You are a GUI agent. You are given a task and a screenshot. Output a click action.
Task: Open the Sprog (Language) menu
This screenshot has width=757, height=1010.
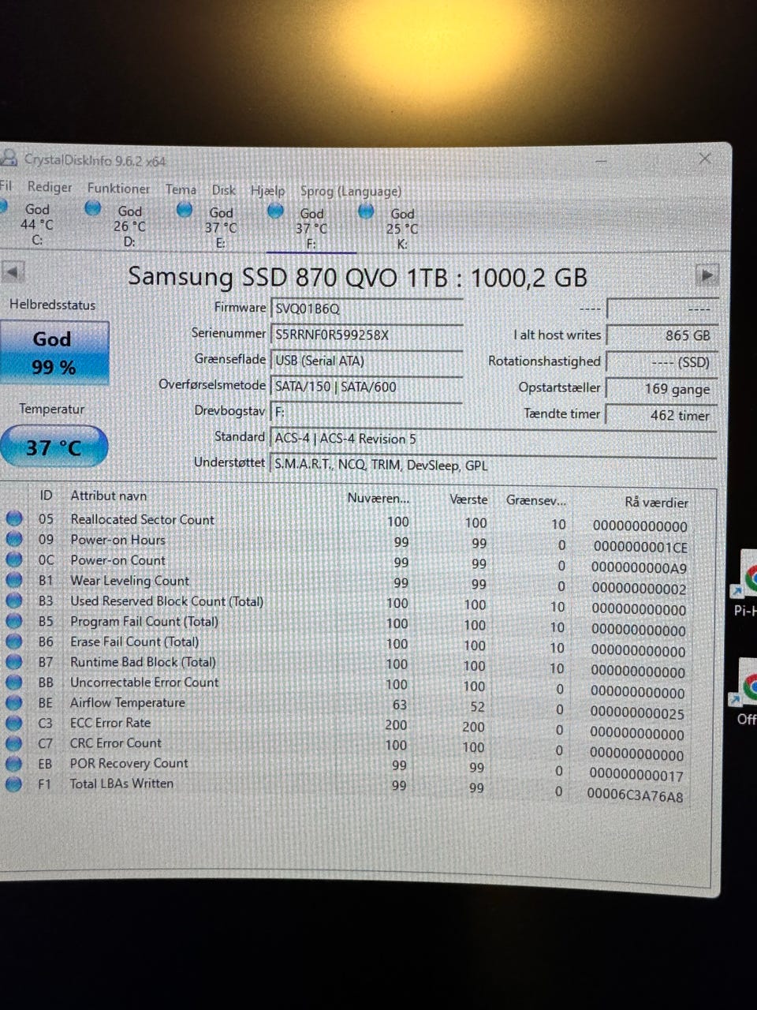[x=351, y=191]
